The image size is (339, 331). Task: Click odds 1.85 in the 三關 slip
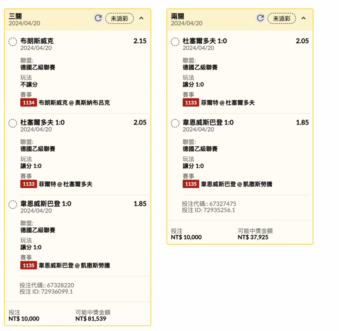click(x=140, y=204)
